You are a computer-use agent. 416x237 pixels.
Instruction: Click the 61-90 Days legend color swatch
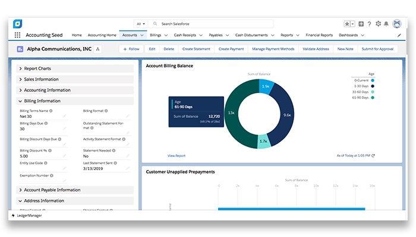[373, 98]
